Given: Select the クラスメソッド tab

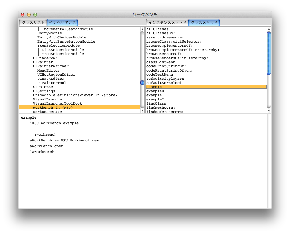Looking at the screenshot, I should click(x=204, y=23).
